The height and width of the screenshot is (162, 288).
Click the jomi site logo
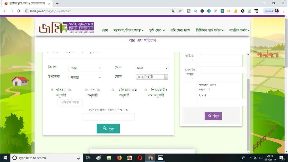coord(66,28)
